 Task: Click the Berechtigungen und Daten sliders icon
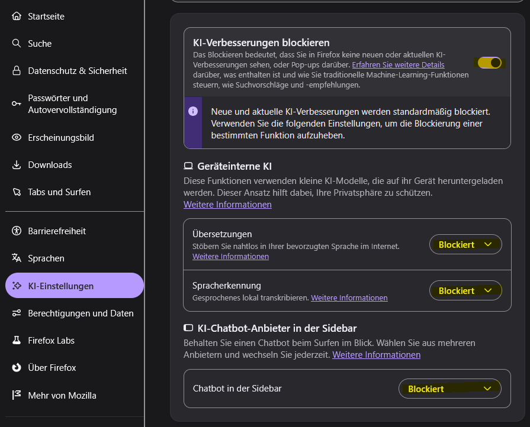click(17, 313)
